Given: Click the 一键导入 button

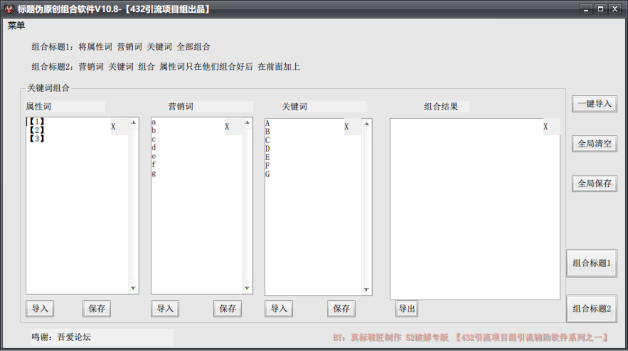Looking at the screenshot, I should click(593, 103).
